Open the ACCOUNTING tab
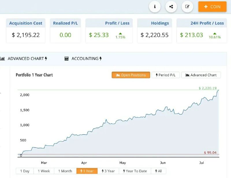Screen dimensions: 231x178 coord(85,59)
